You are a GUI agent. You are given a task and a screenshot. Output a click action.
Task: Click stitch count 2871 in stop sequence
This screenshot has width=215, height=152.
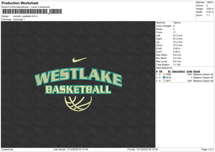pos(168,81)
